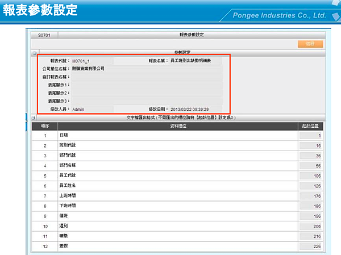Screen dimensions: 341x255
Task: Click the 表尾顯示3 input field
Action: coord(147,101)
